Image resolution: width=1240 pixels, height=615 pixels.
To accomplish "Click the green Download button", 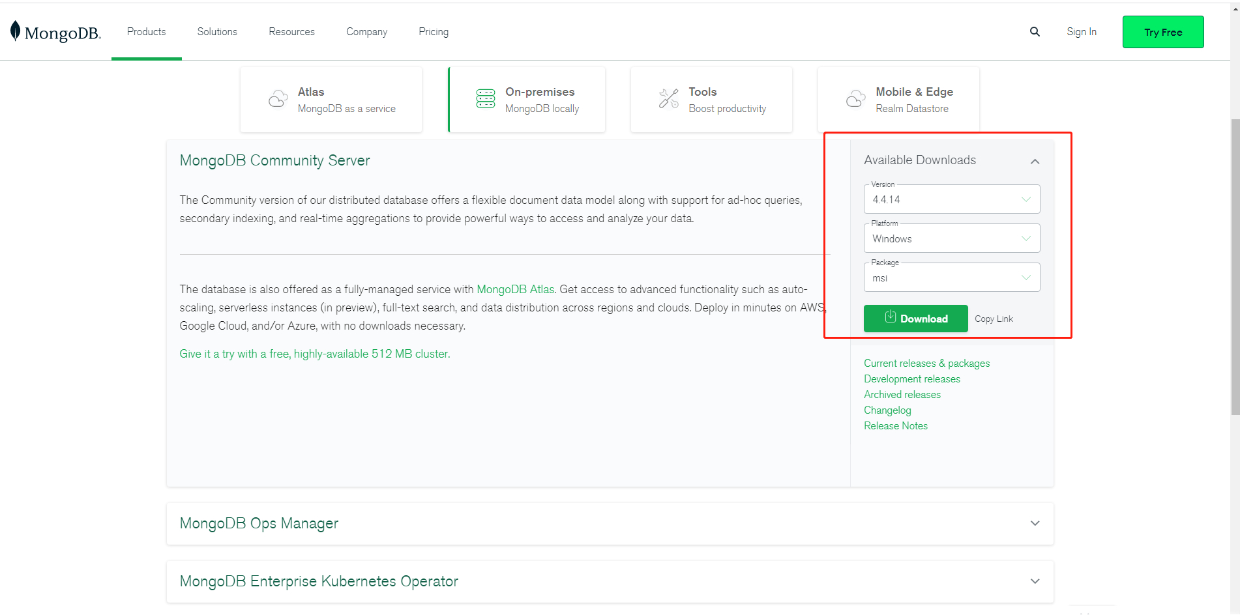I will [x=915, y=319].
